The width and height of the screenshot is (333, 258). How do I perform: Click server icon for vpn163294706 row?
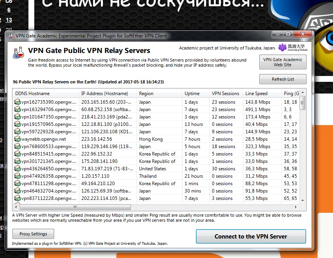(17, 110)
